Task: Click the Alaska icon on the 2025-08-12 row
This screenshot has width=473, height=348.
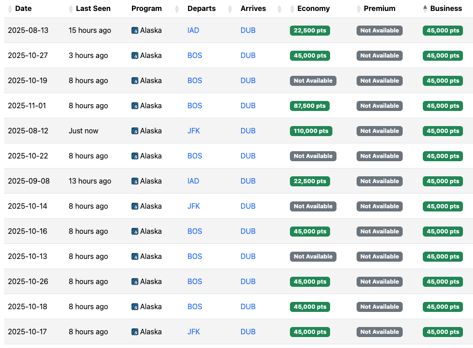Action: (135, 131)
